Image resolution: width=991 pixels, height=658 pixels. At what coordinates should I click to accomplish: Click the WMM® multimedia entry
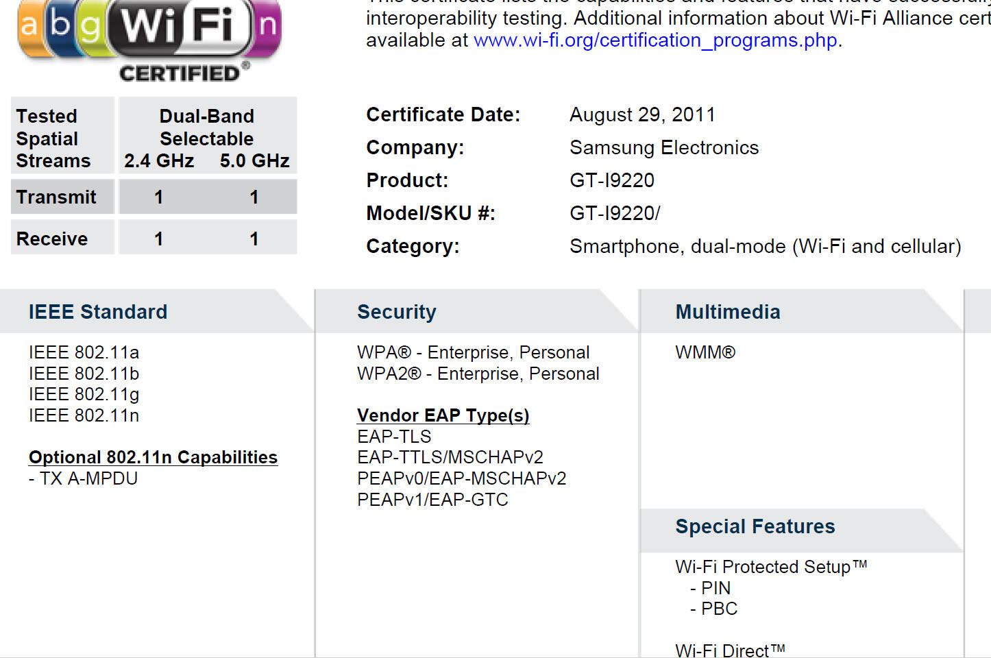705,352
